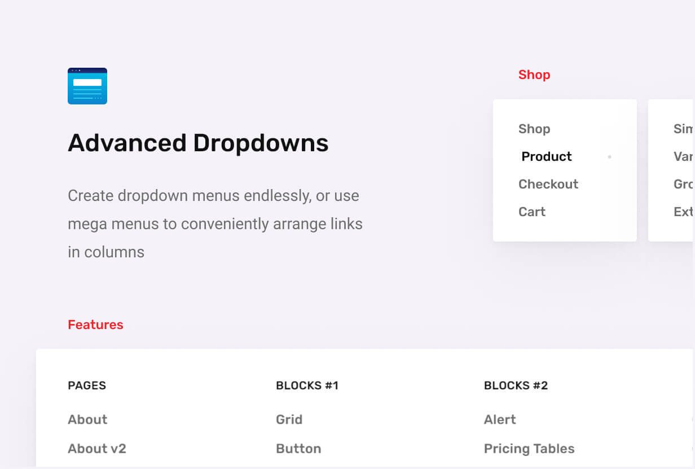Open the red Shop menu label
695x469 pixels.
(x=534, y=74)
